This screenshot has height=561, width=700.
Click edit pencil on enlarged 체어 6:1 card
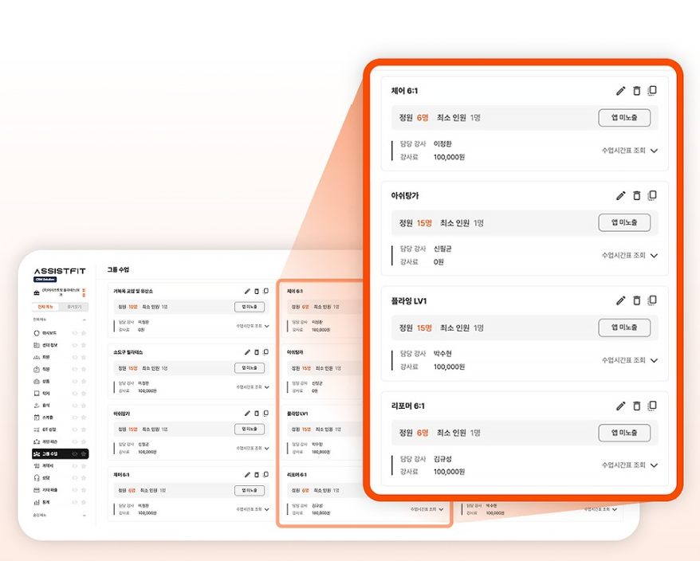pyautogui.click(x=621, y=91)
